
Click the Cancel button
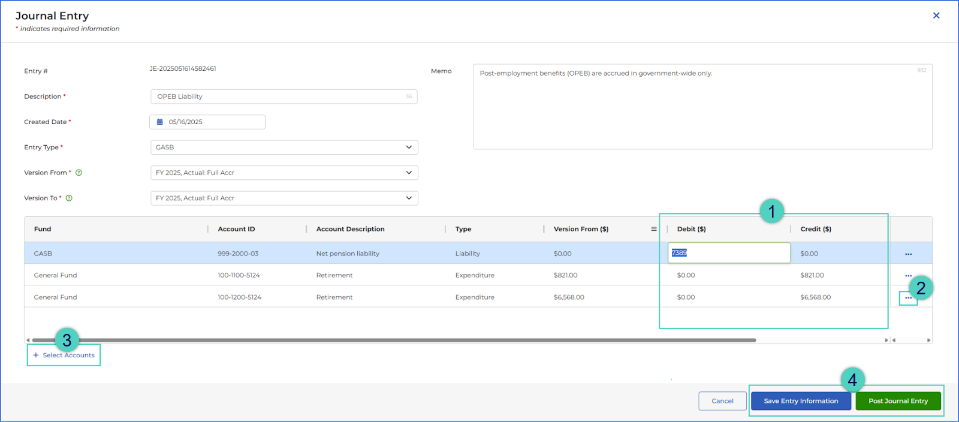[x=722, y=401]
